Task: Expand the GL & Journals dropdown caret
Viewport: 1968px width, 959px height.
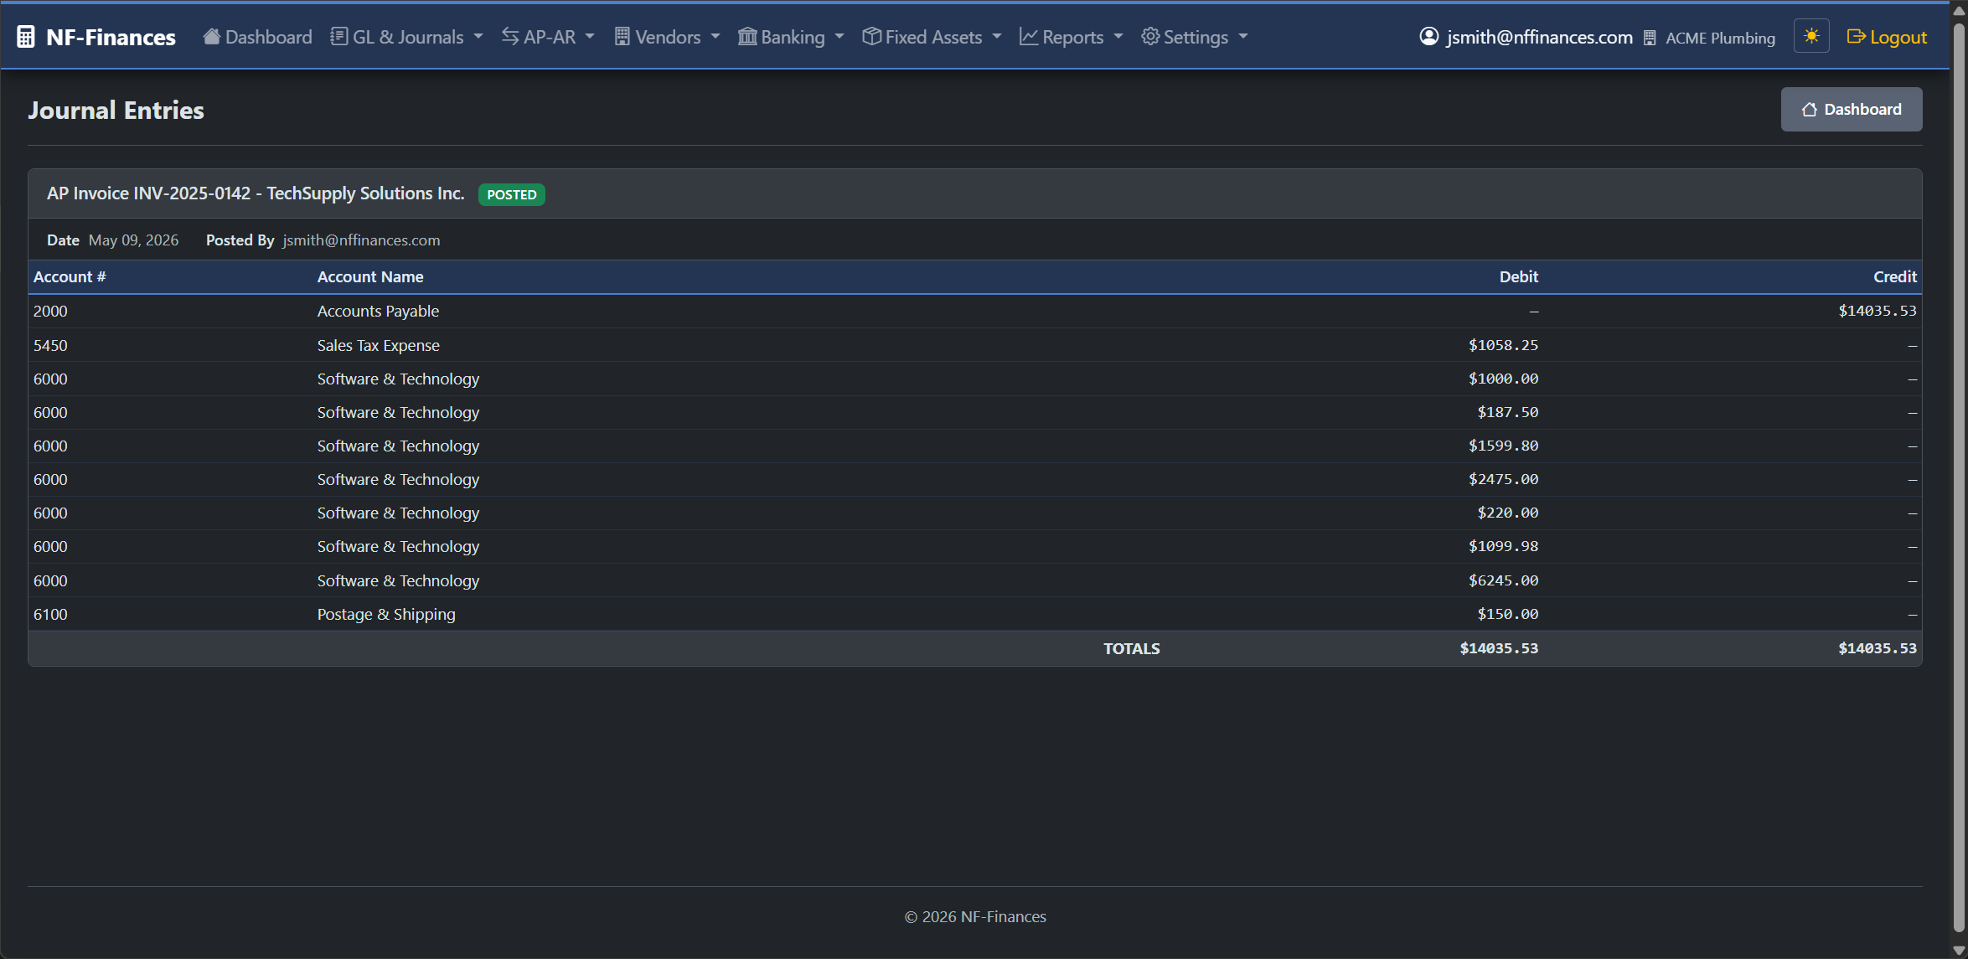Action: (x=478, y=37)
